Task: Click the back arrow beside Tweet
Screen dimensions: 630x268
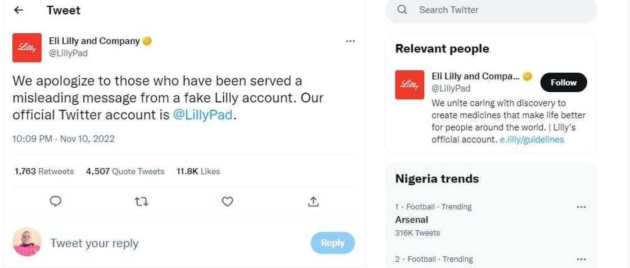Action: 18,10
